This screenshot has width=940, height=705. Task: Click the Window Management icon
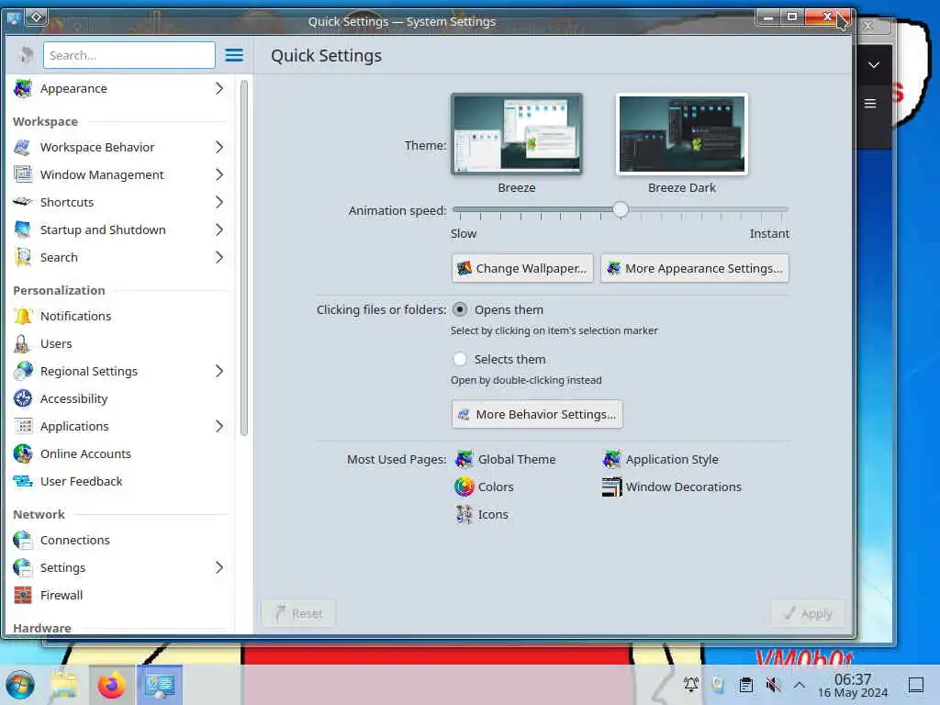point(23,175)
